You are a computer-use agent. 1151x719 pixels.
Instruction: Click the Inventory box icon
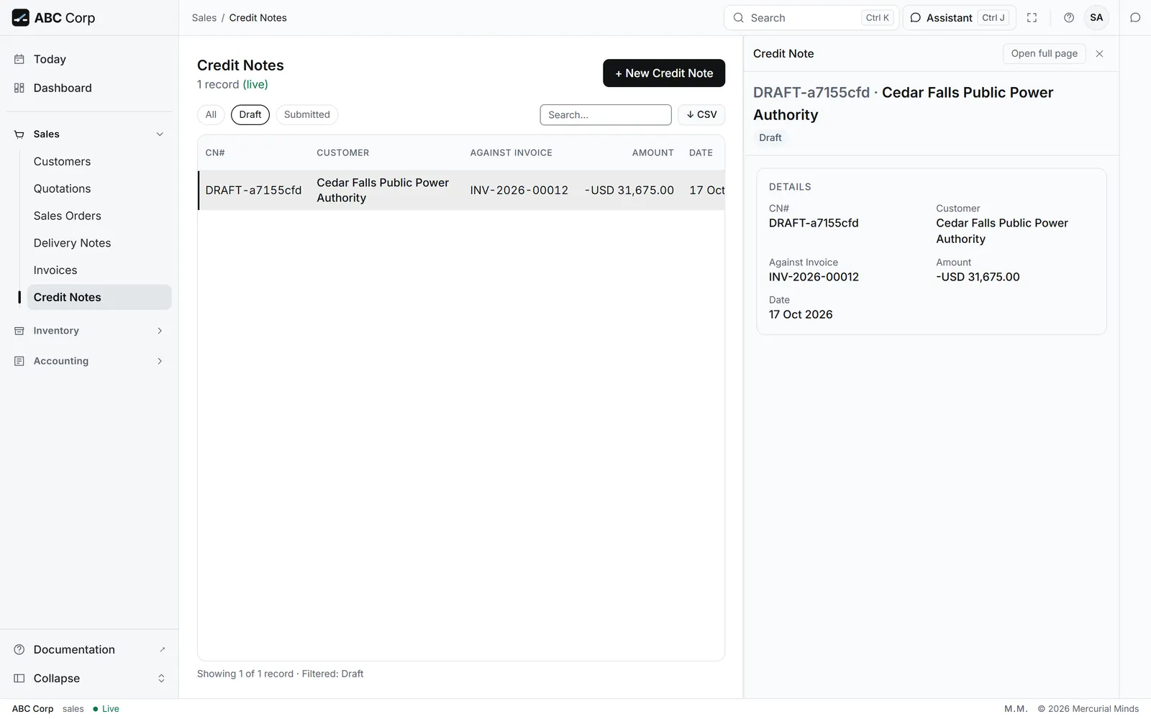click(19, 331)
